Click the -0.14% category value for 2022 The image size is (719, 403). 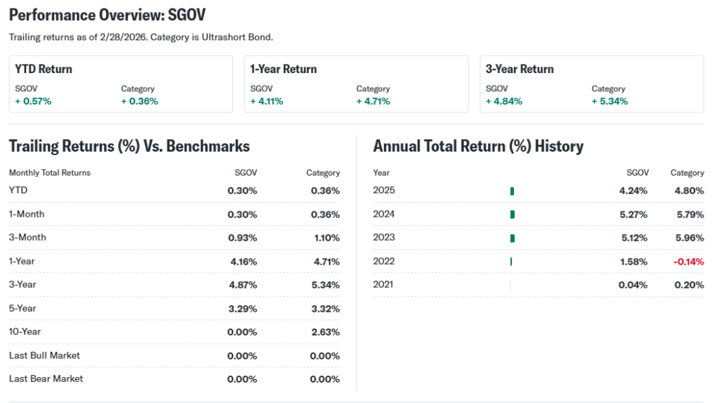(x=687, y=261)
